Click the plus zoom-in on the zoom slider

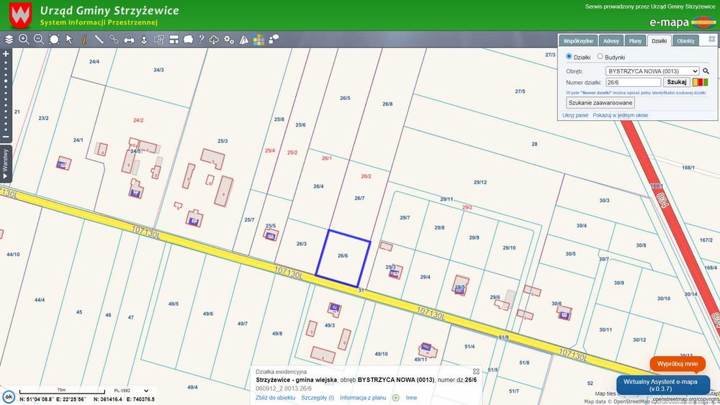(6, 54)
